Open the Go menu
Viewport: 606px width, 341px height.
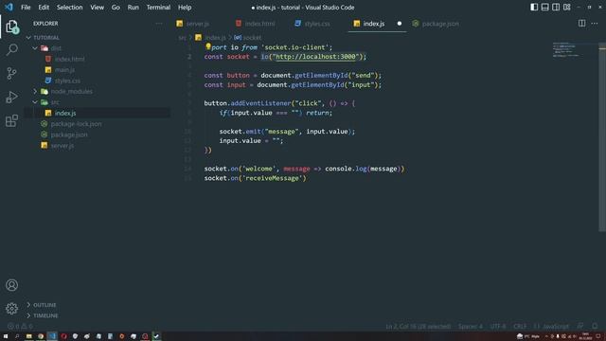pyautogui.click(x=116, y=7)
